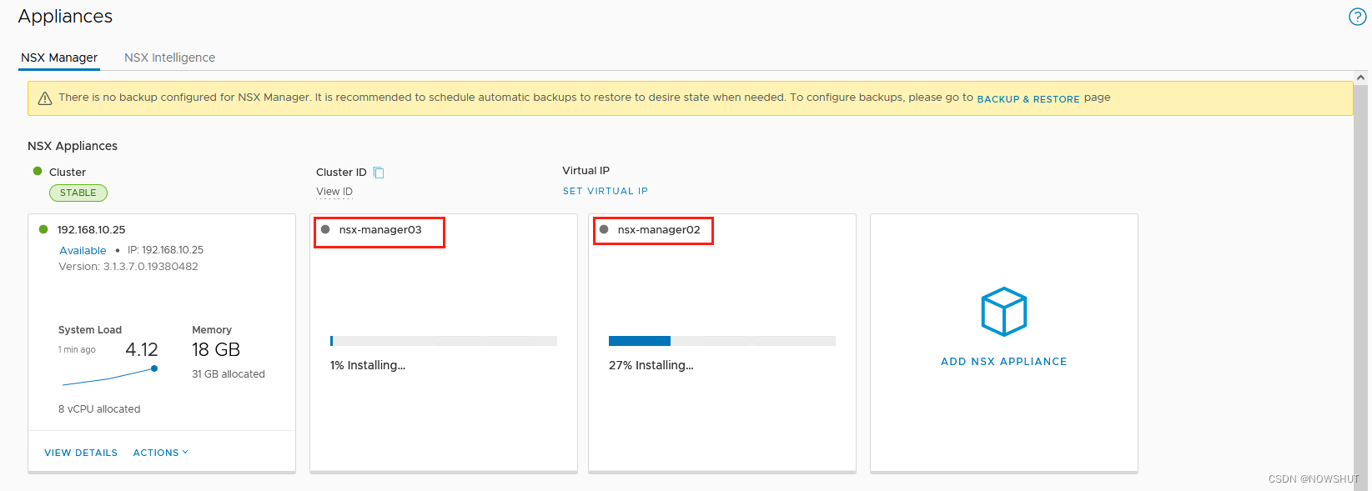The image size is (1372, 491).
Task: Click the green status dot beside Cluster
Action: pos(38,171)
